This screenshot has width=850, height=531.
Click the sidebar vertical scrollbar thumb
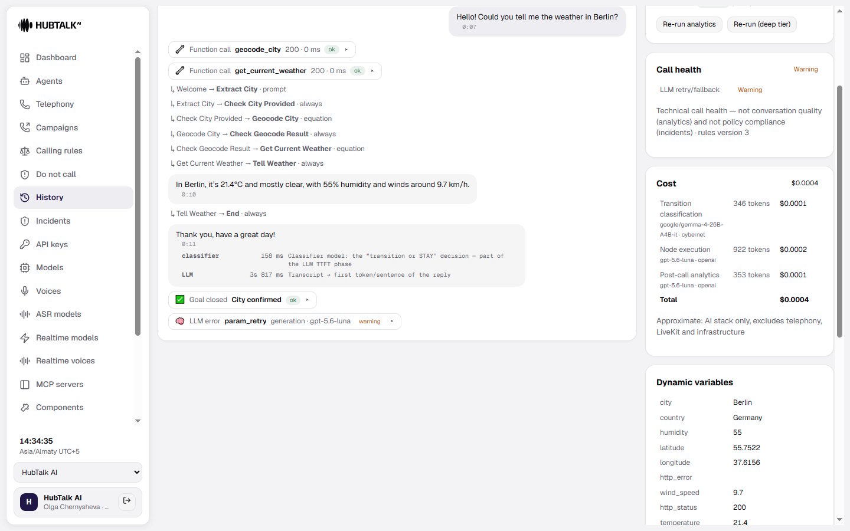(x=138, y=196)
